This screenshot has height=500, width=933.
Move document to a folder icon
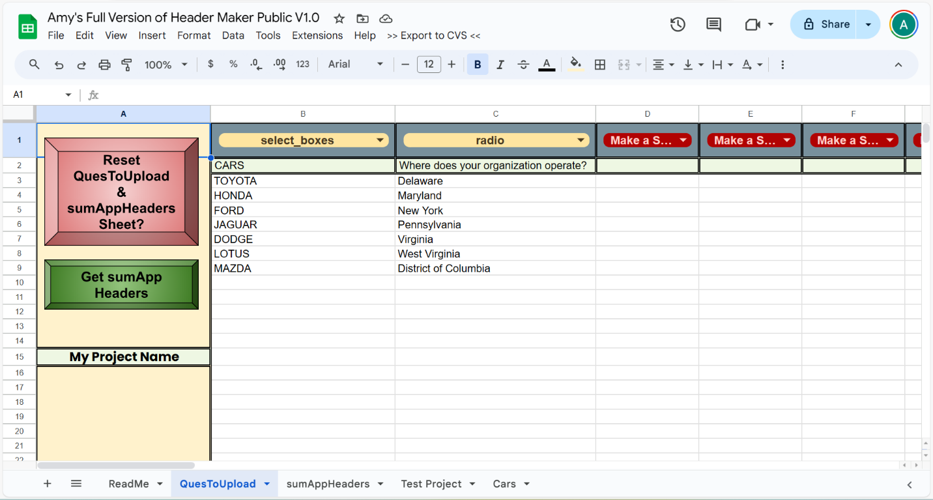(362, 19)
